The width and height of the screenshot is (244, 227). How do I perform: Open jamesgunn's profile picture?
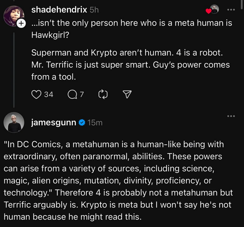tap(14, 122)
